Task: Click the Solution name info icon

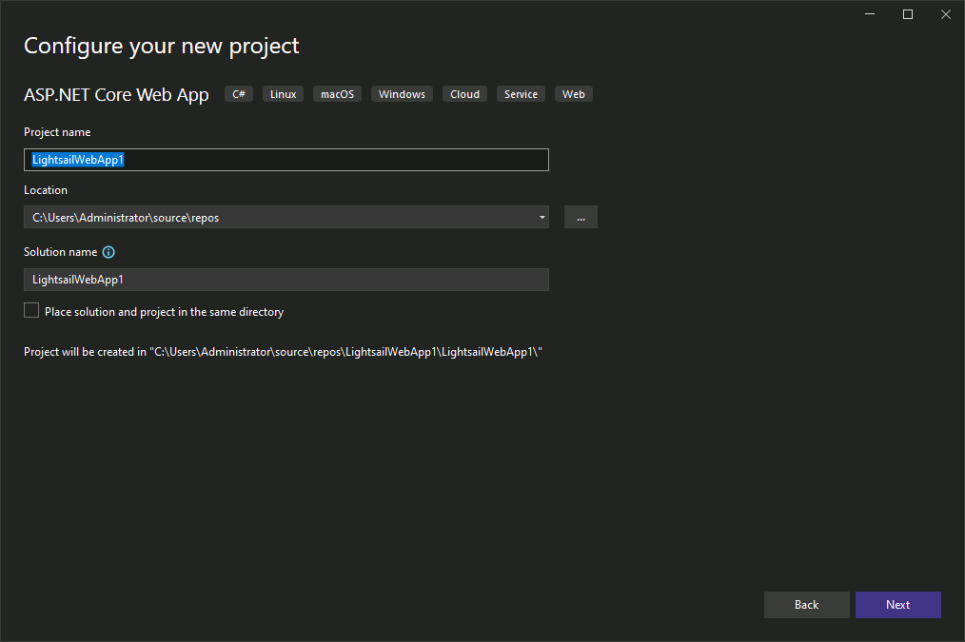Action: tap(108, 252)
